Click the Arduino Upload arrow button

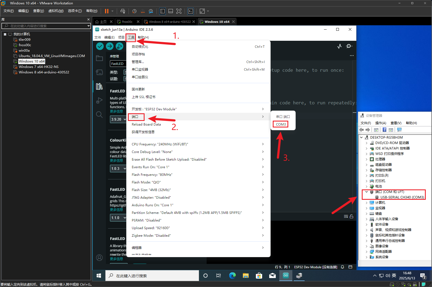tap(110, 46)
